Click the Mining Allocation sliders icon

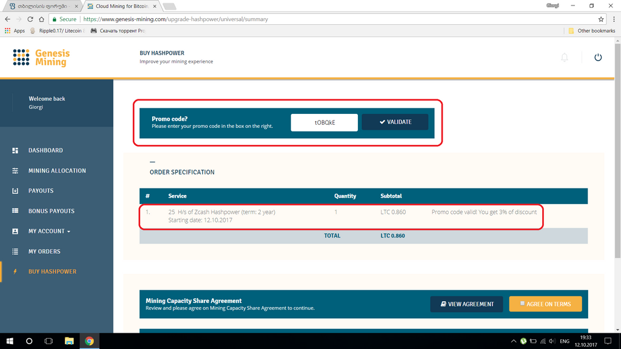tap(15, 170)
